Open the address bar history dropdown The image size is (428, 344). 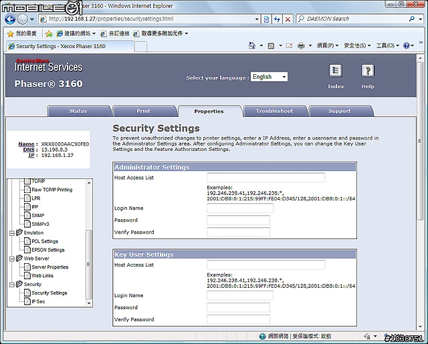coord(257,19)
